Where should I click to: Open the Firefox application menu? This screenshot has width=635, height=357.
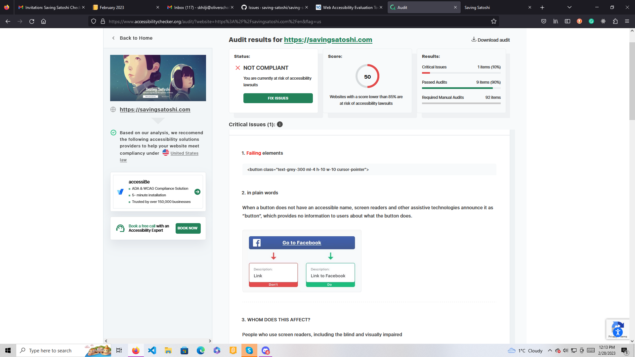pyautogui.click(x=627, y=21)
